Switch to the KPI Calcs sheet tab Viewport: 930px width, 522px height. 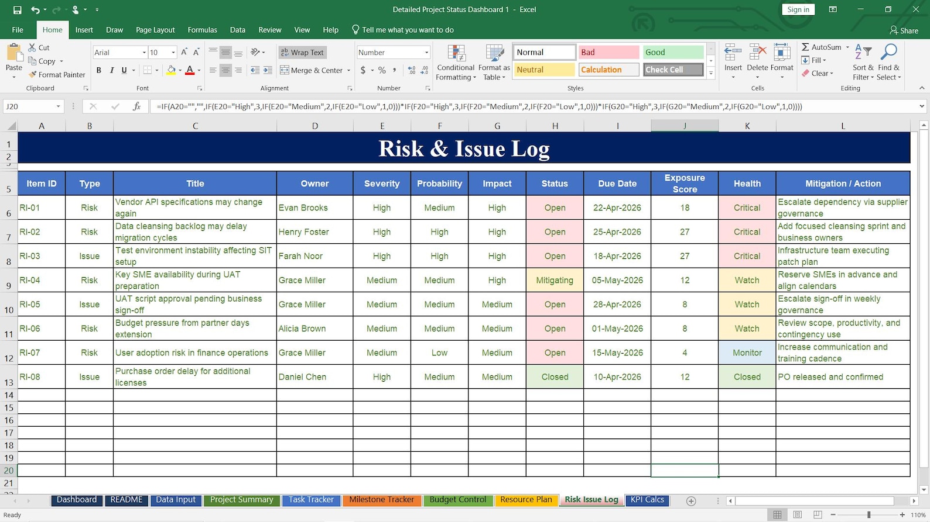(x=647, y=500)
